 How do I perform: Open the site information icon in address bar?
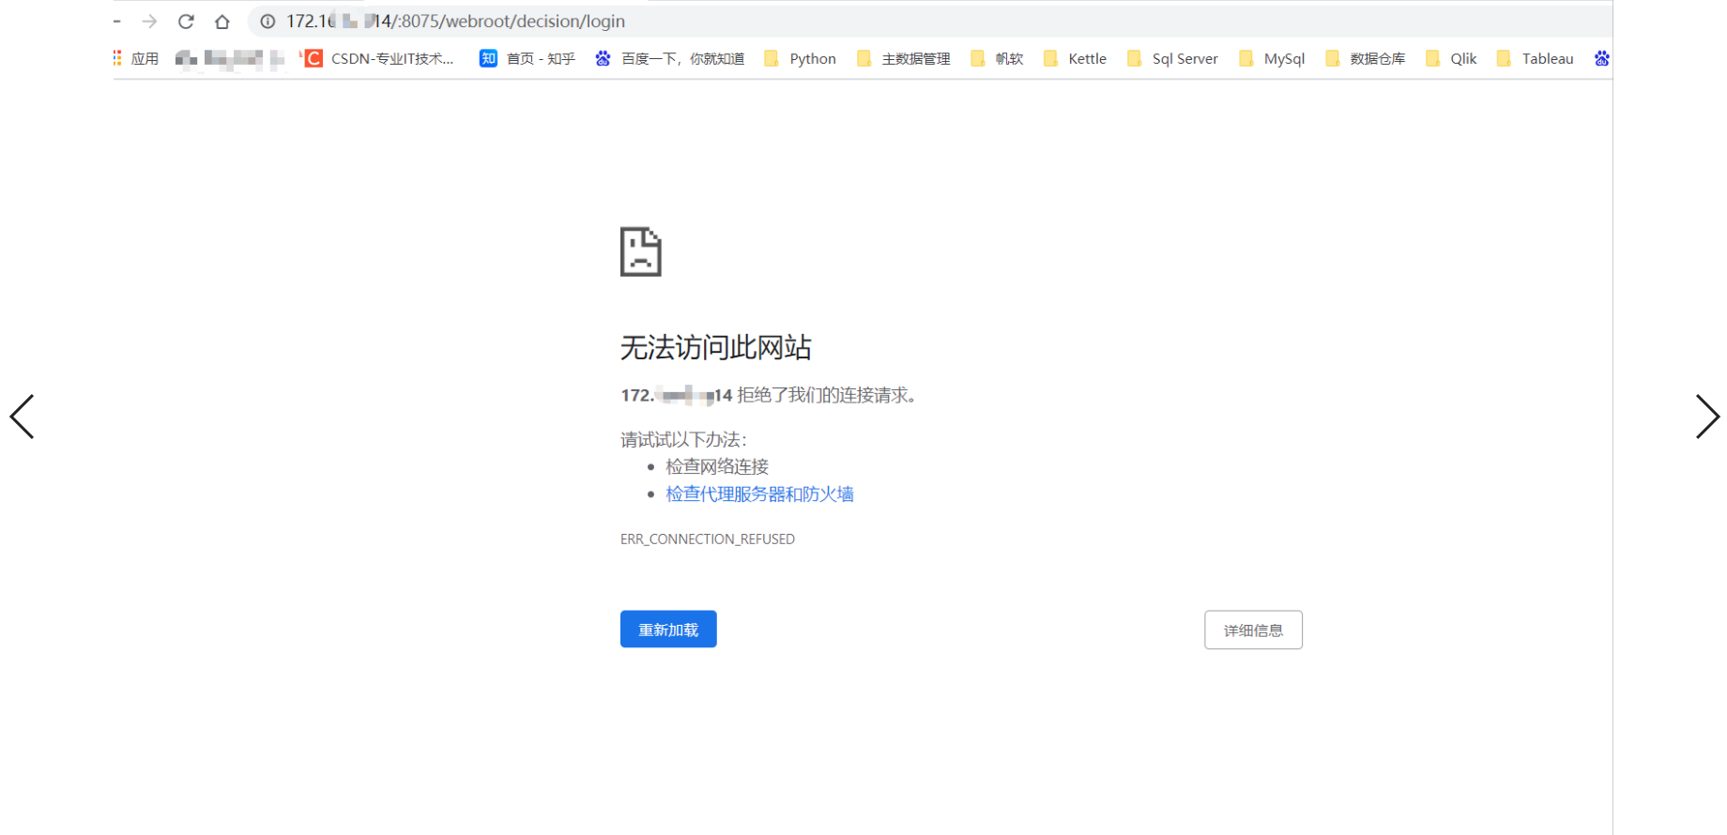click(x=267, y=21)
